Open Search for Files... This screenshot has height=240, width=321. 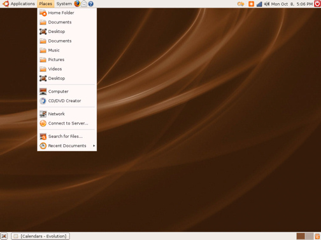[67, 137]
